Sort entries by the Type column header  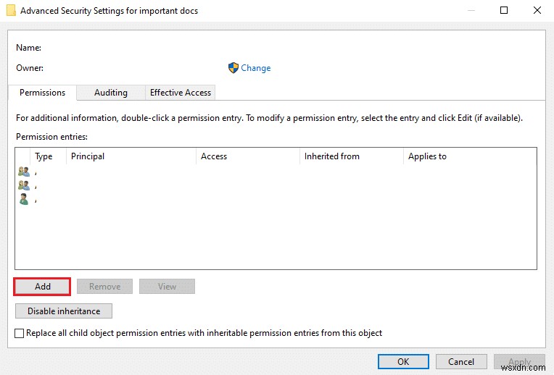tap(44, 156)
